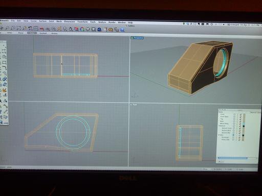The height and width of the screenshot is (196, 262).
Task: Click the black color swatch of Bottom layer
Action: point(244,126)
